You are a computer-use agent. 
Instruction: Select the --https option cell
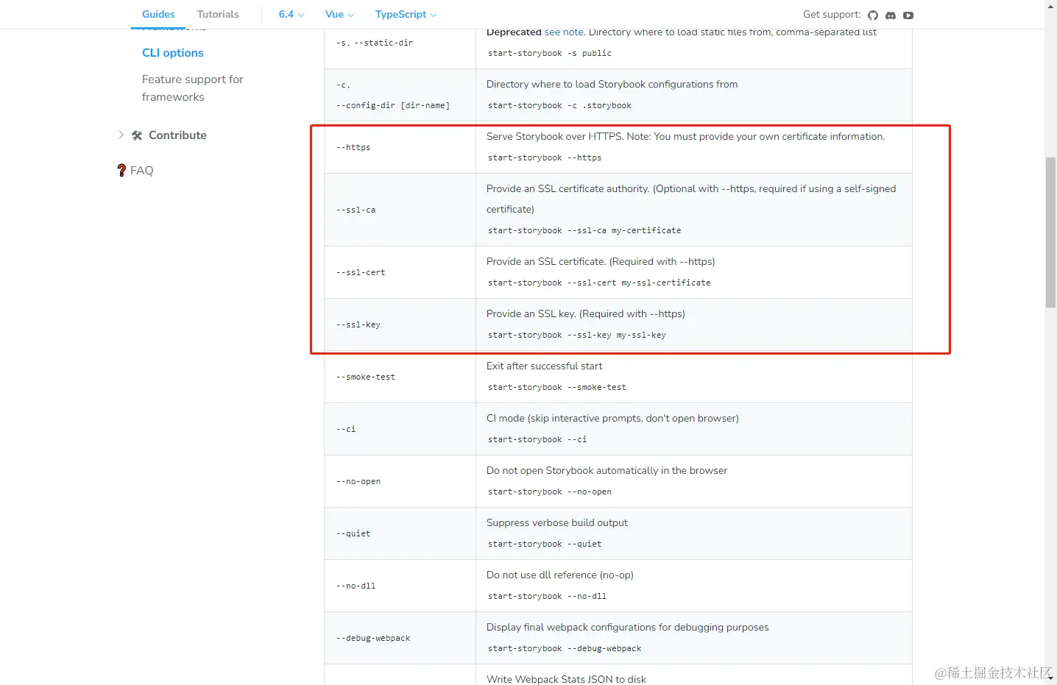point(400,147)
